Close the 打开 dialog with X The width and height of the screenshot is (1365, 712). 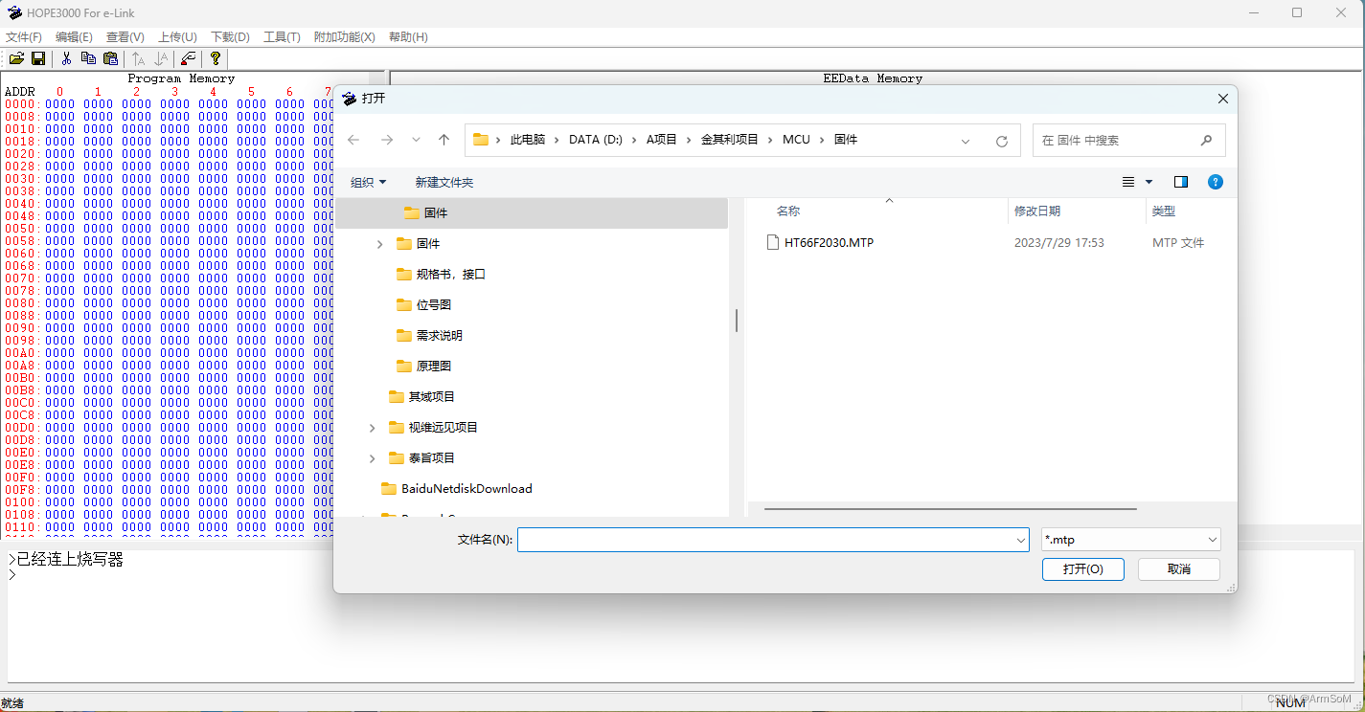point(1222,99)
